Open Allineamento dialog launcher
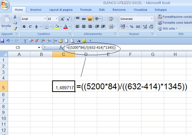192x135 pixels. point(115,33)
